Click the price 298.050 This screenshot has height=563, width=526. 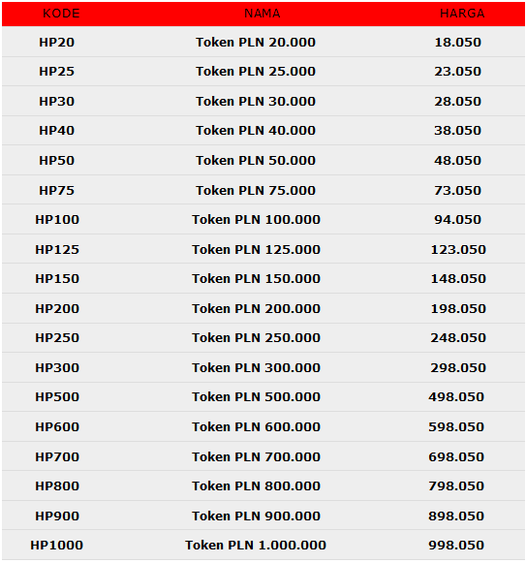pyautogui.click(x=458, y=368)
